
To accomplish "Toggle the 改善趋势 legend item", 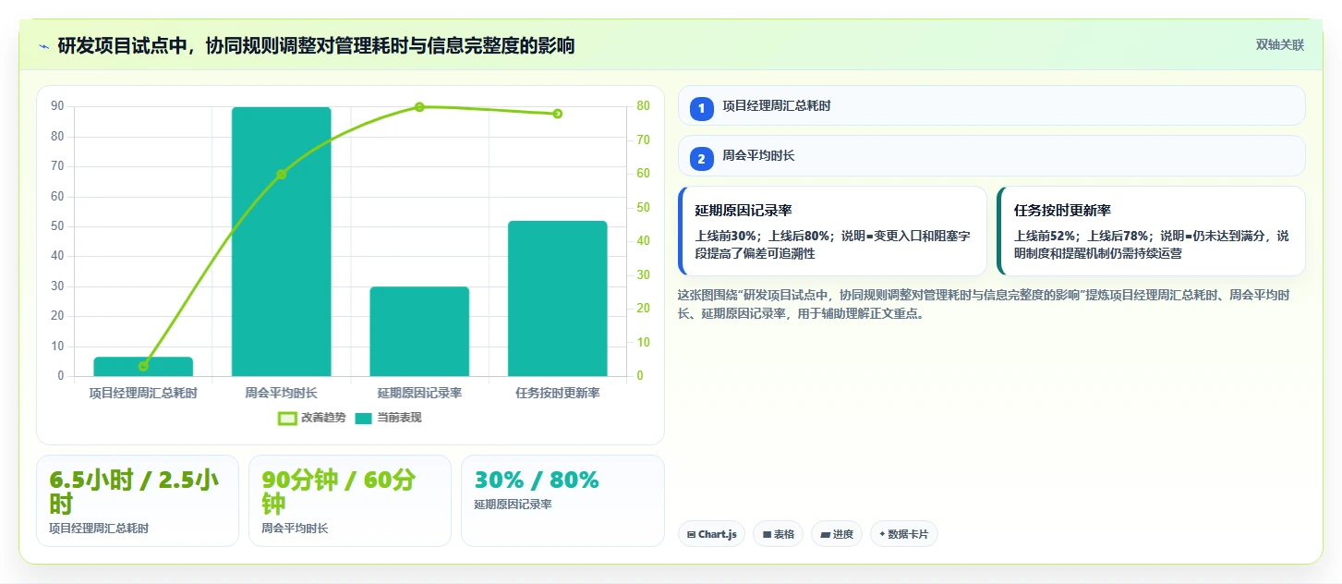I will 312,418.
